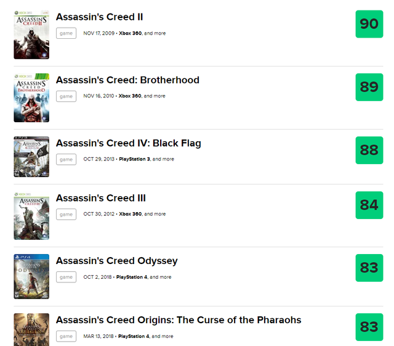Click Assassin's Creed IV: Black Flag cover art
Screen dimensions: 394x346
coord(31,157)
